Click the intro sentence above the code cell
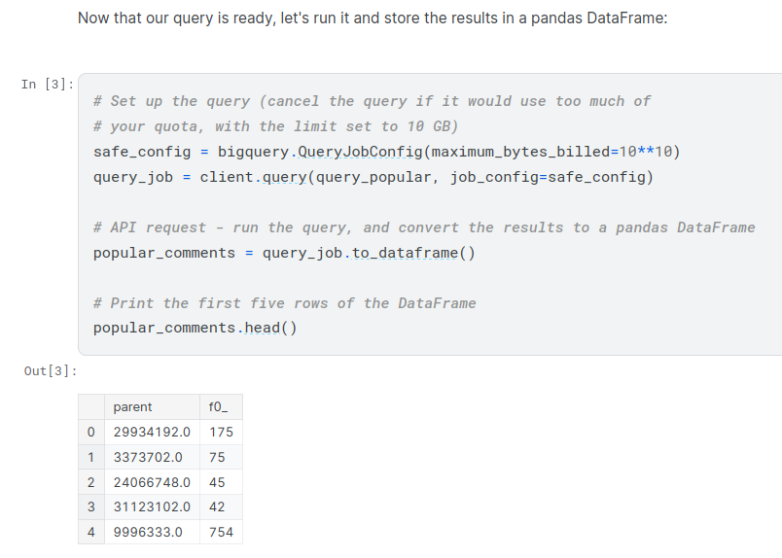782x558 pixels. (373, 18)
